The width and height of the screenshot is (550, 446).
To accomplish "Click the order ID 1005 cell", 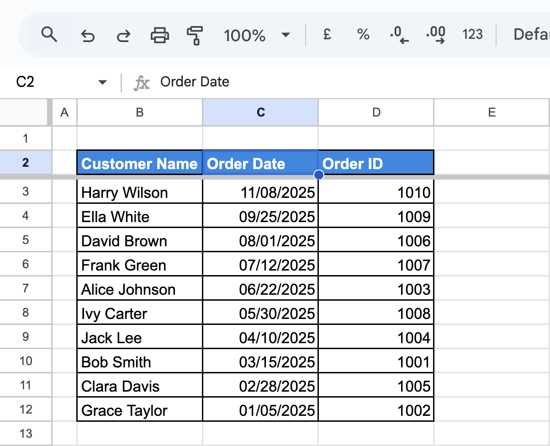I will click(x=376, y=386).
